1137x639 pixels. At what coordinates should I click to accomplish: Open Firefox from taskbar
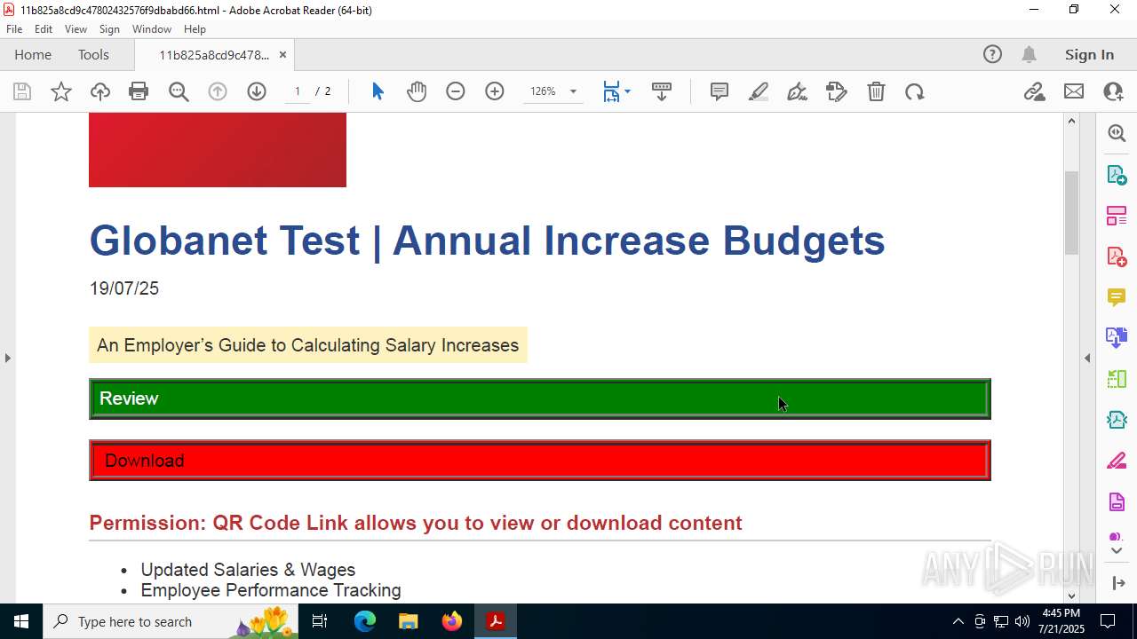[x=452, y=621]
